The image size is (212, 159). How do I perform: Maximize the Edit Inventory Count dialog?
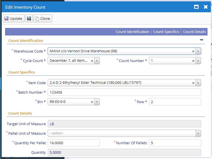196,7
